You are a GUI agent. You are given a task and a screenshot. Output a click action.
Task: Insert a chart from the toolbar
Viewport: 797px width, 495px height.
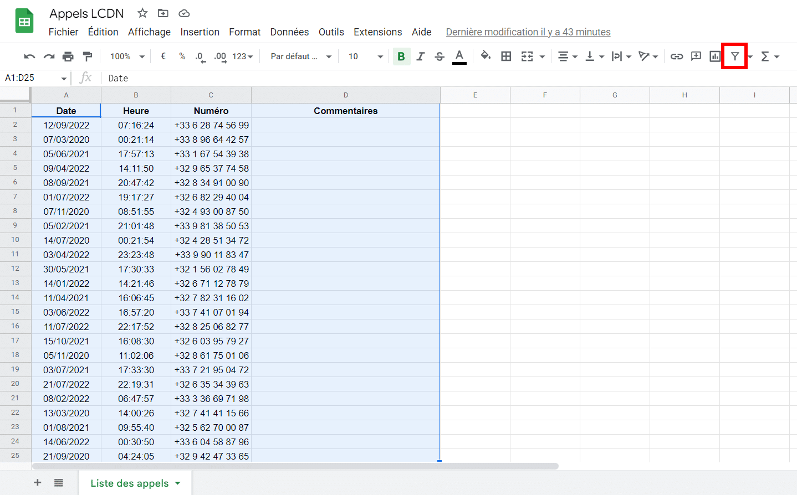point(714,56)
